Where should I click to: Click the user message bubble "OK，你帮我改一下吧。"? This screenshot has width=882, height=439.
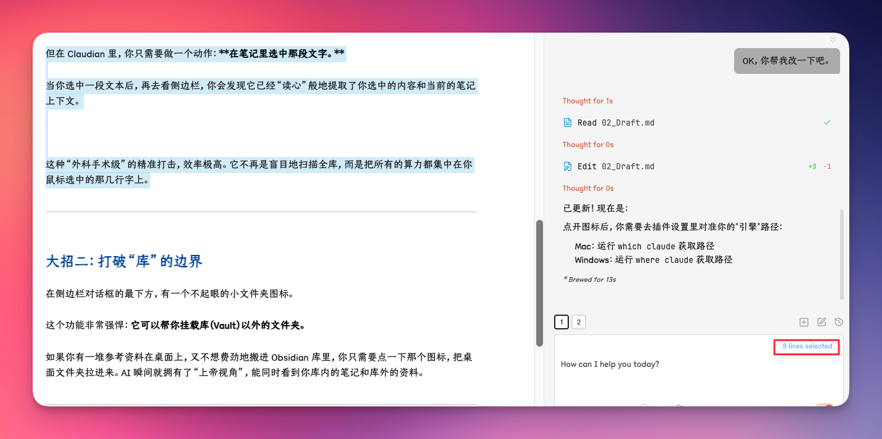[x=786, y=60]
